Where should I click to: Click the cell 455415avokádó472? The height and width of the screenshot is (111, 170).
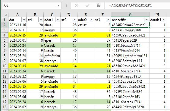click(x=130, y=81)
